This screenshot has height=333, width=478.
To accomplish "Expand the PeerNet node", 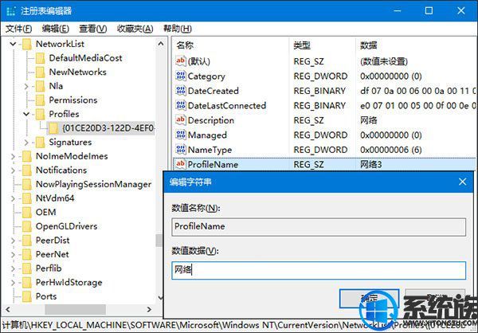I will [13, 255].
